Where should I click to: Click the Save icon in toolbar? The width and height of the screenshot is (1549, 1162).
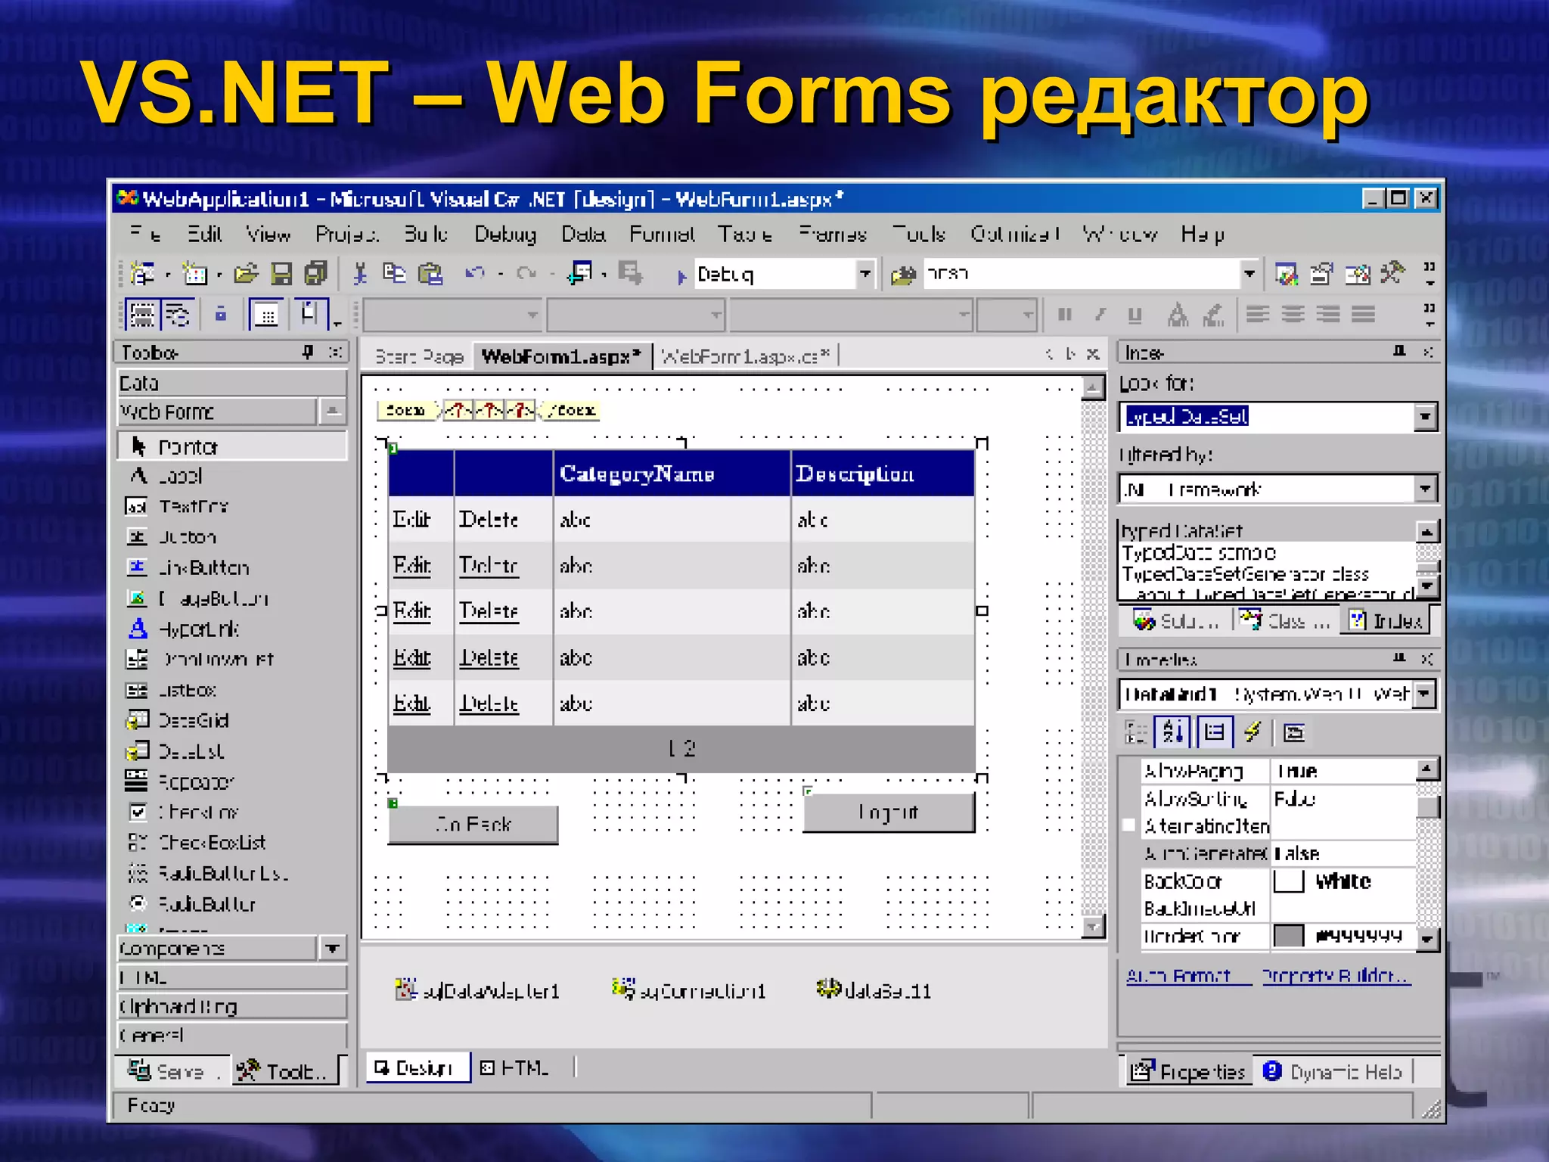(281, 274)
